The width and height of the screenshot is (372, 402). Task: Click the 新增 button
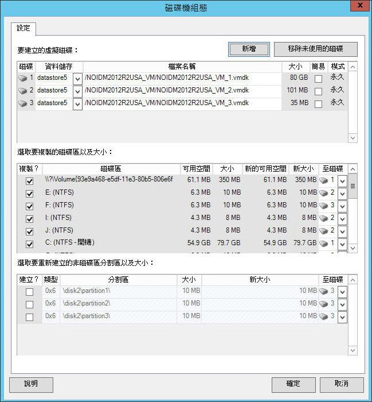pos(249,49)
